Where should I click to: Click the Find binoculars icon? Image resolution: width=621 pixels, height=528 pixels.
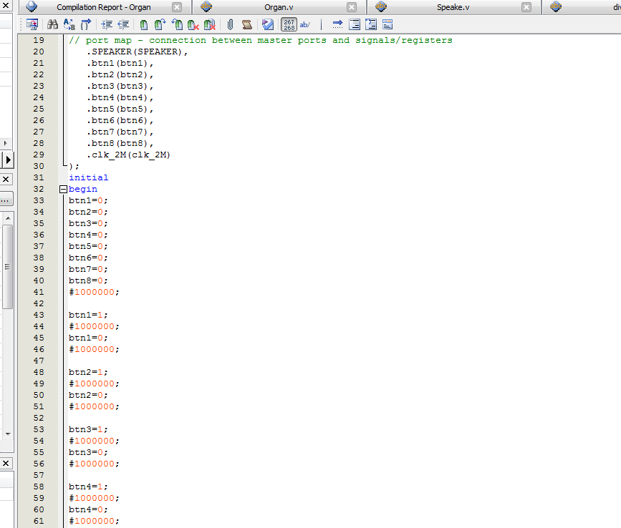(52, 24)
